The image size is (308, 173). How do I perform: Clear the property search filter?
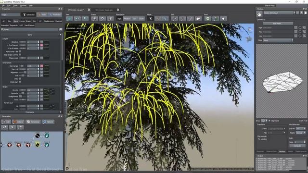point(61,29)
